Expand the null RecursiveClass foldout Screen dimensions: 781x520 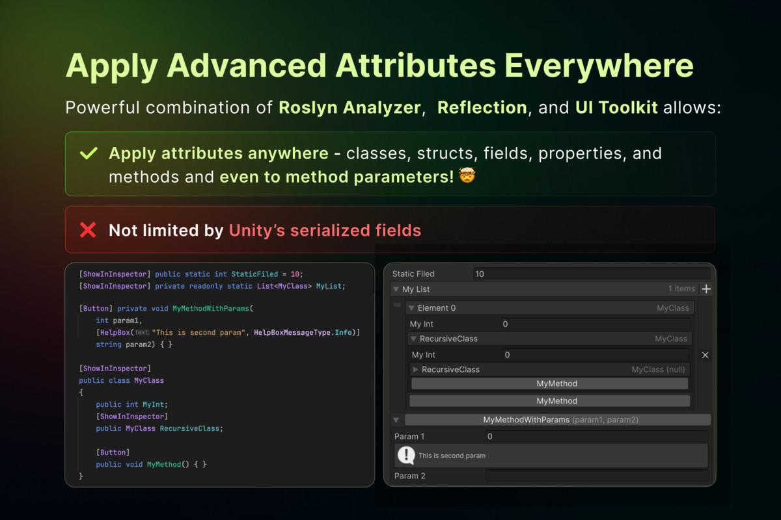415,369
